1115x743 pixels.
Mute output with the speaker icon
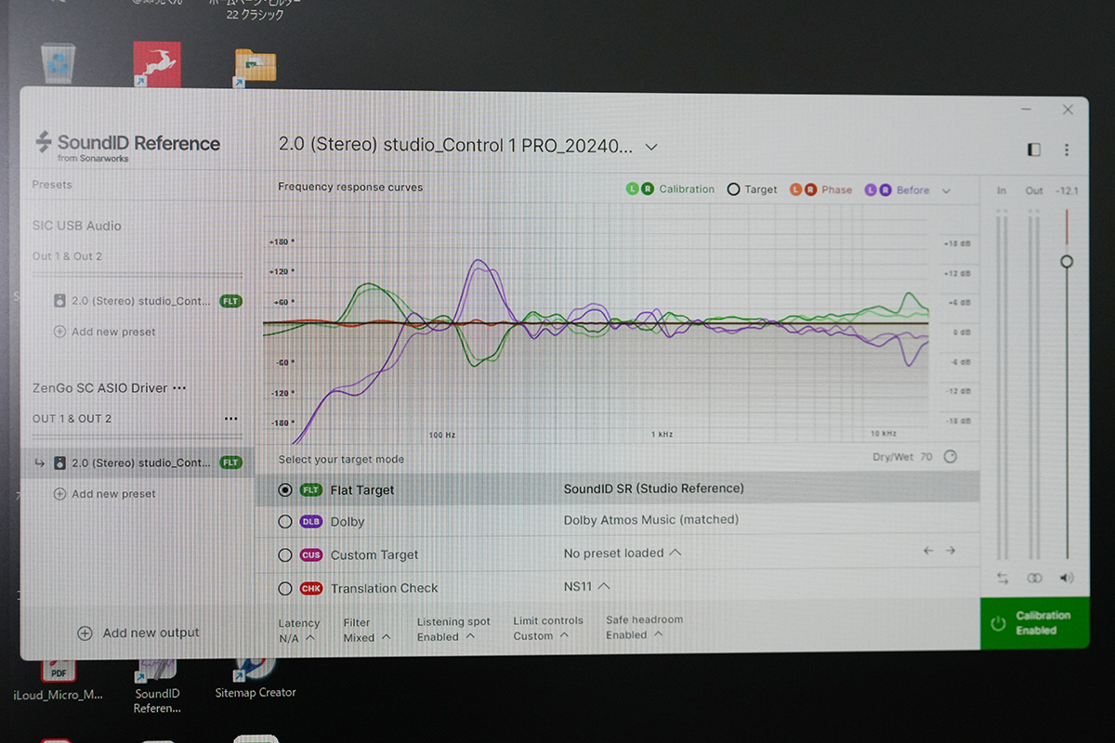(x=1067, y=578)
